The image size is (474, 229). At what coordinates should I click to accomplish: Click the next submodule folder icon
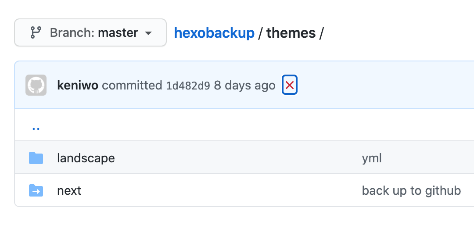click(36, 191)
